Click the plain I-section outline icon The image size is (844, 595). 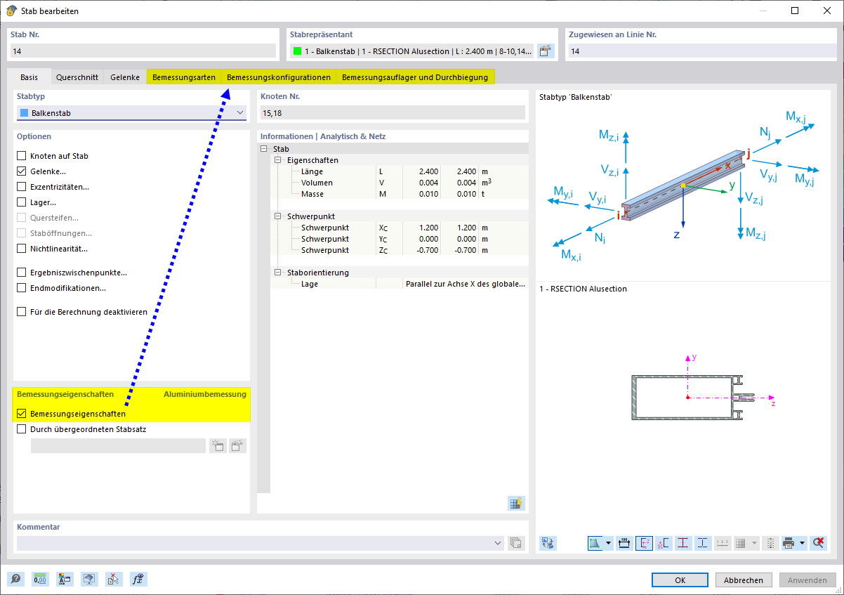pyautogui.click(x=703, y=543)
